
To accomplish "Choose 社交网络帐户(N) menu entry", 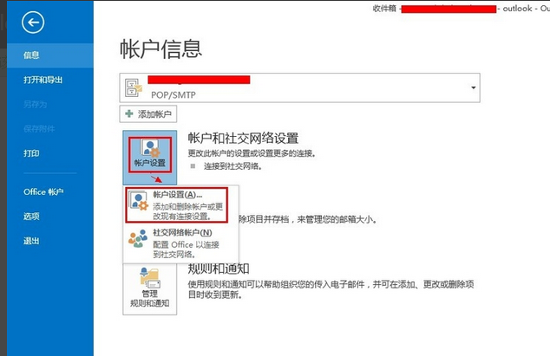I will click(180, 243).
